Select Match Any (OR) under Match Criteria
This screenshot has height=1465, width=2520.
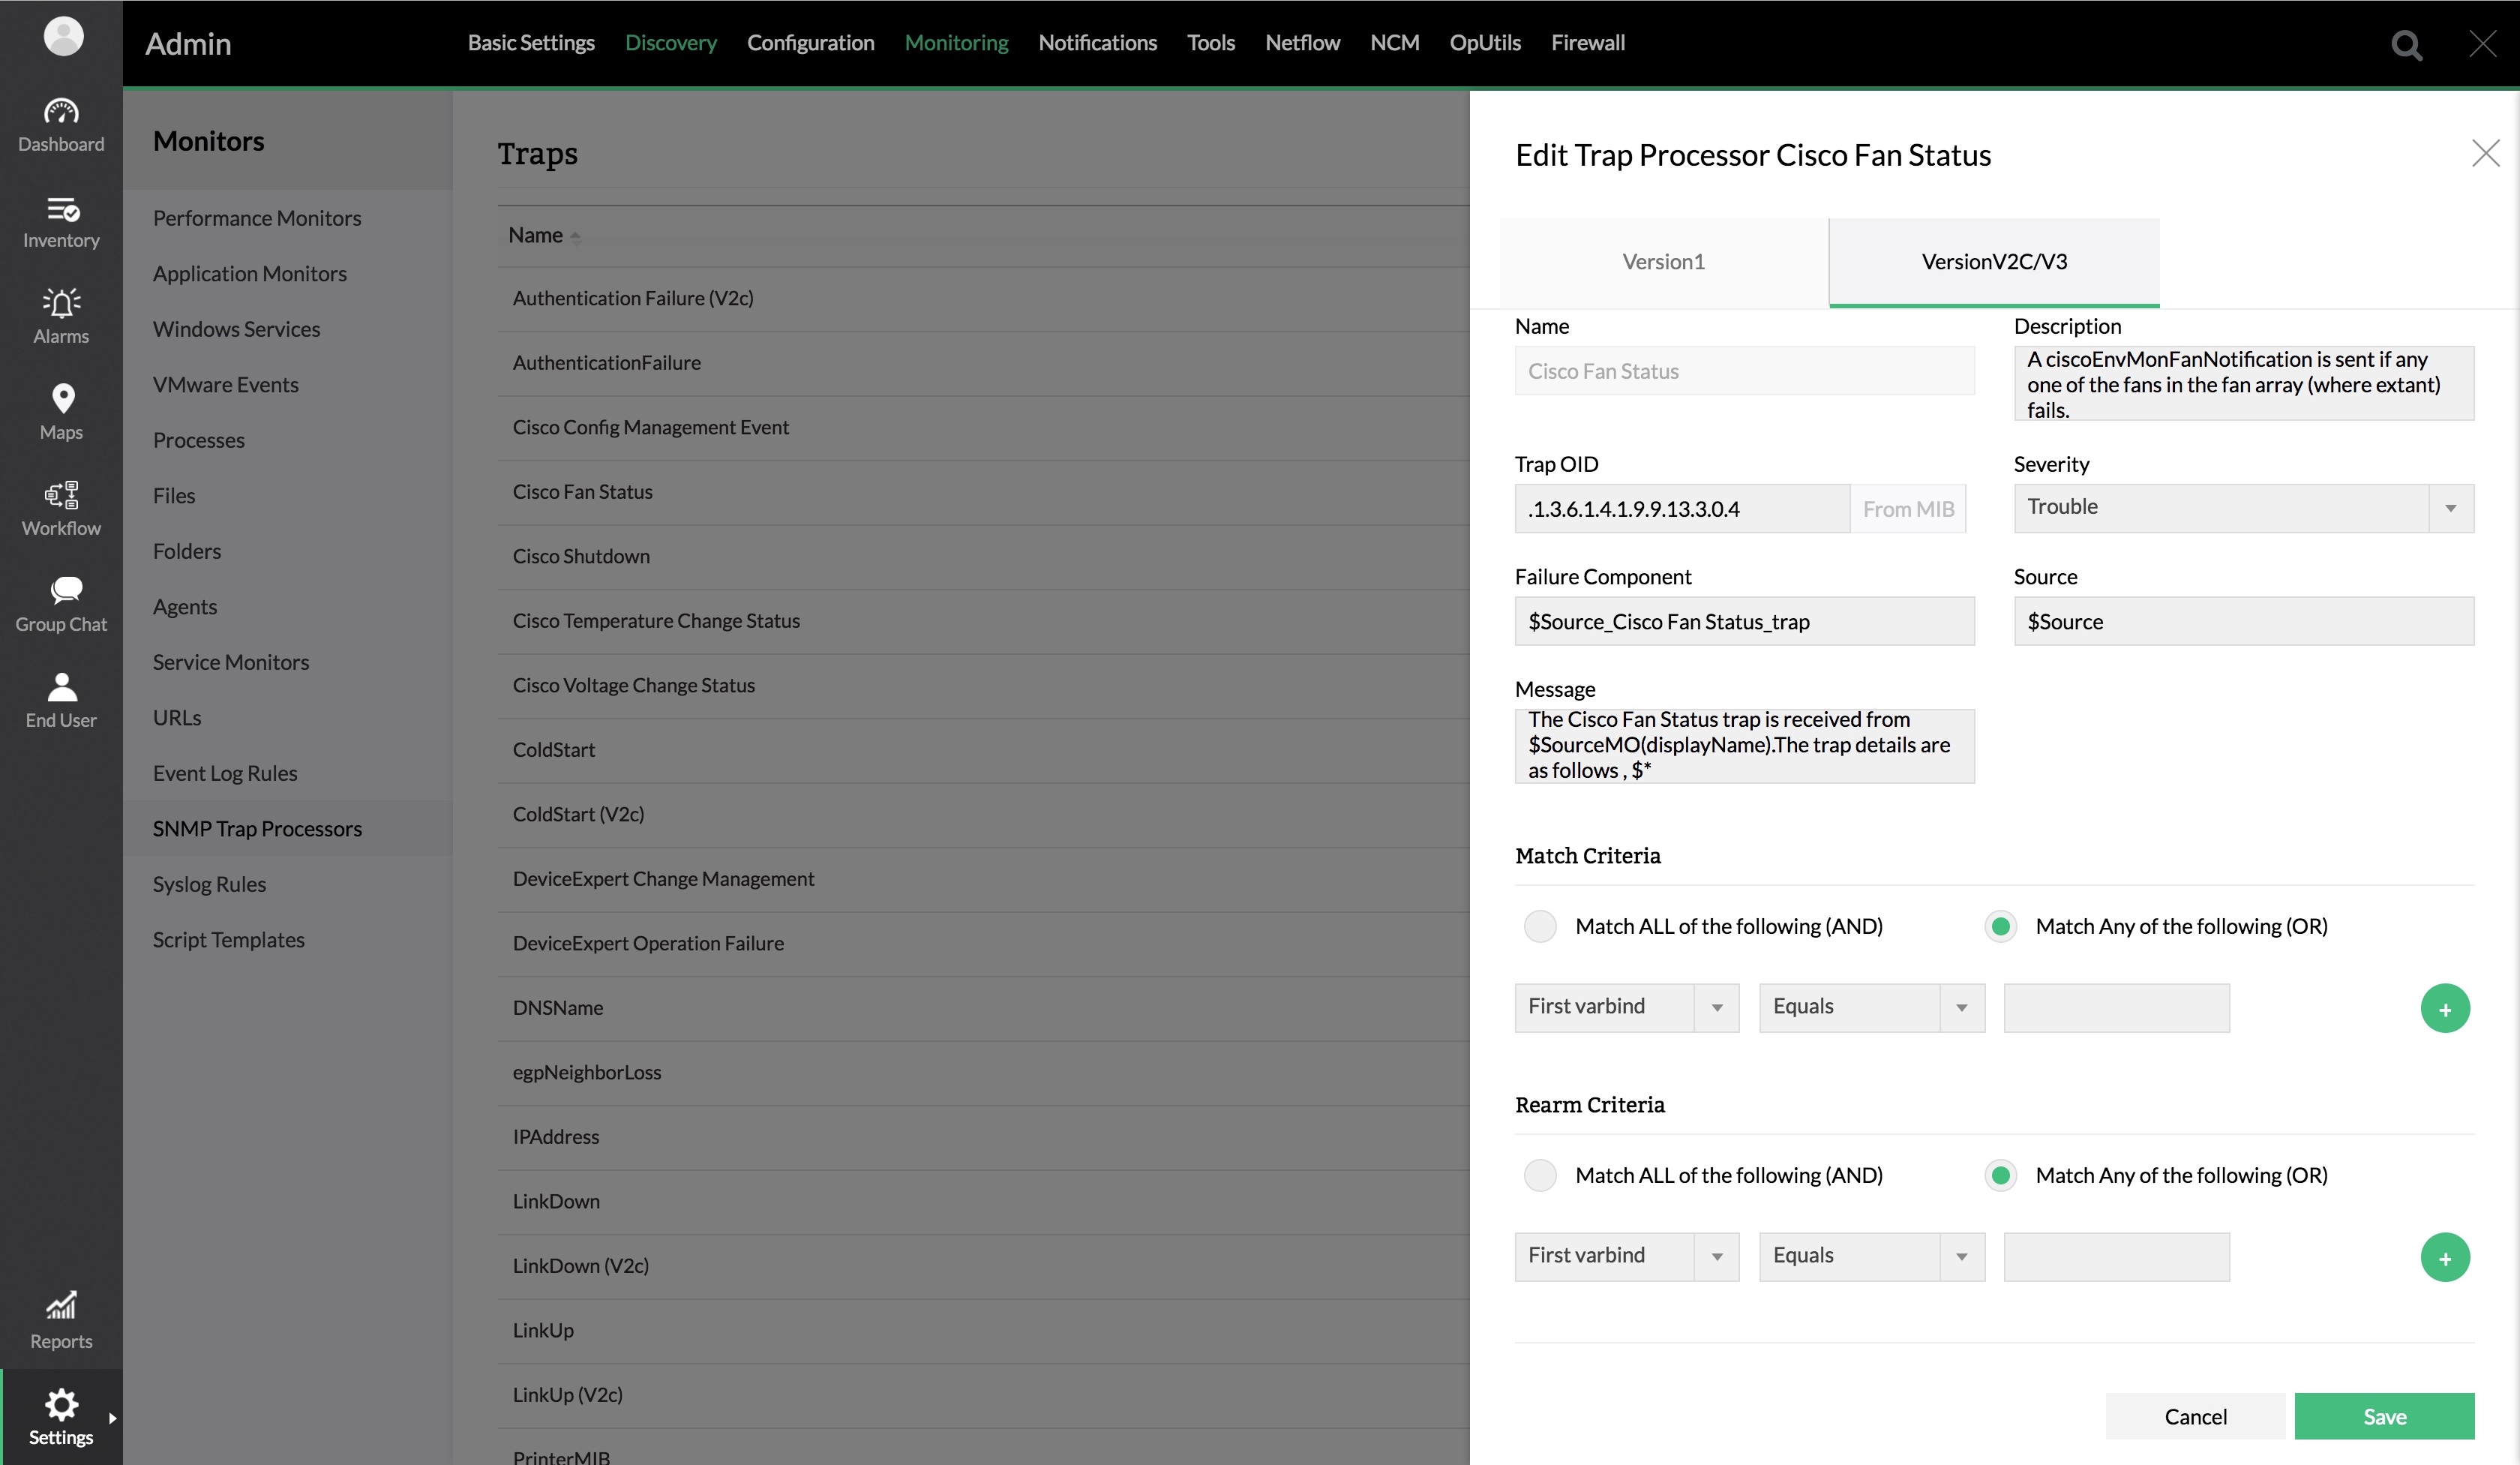coord(2000,926)
